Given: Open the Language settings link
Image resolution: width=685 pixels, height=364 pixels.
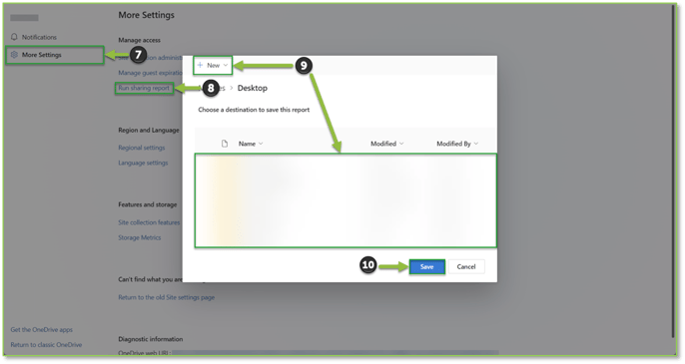Looking at the screenshot, I should tap(143, 163).
